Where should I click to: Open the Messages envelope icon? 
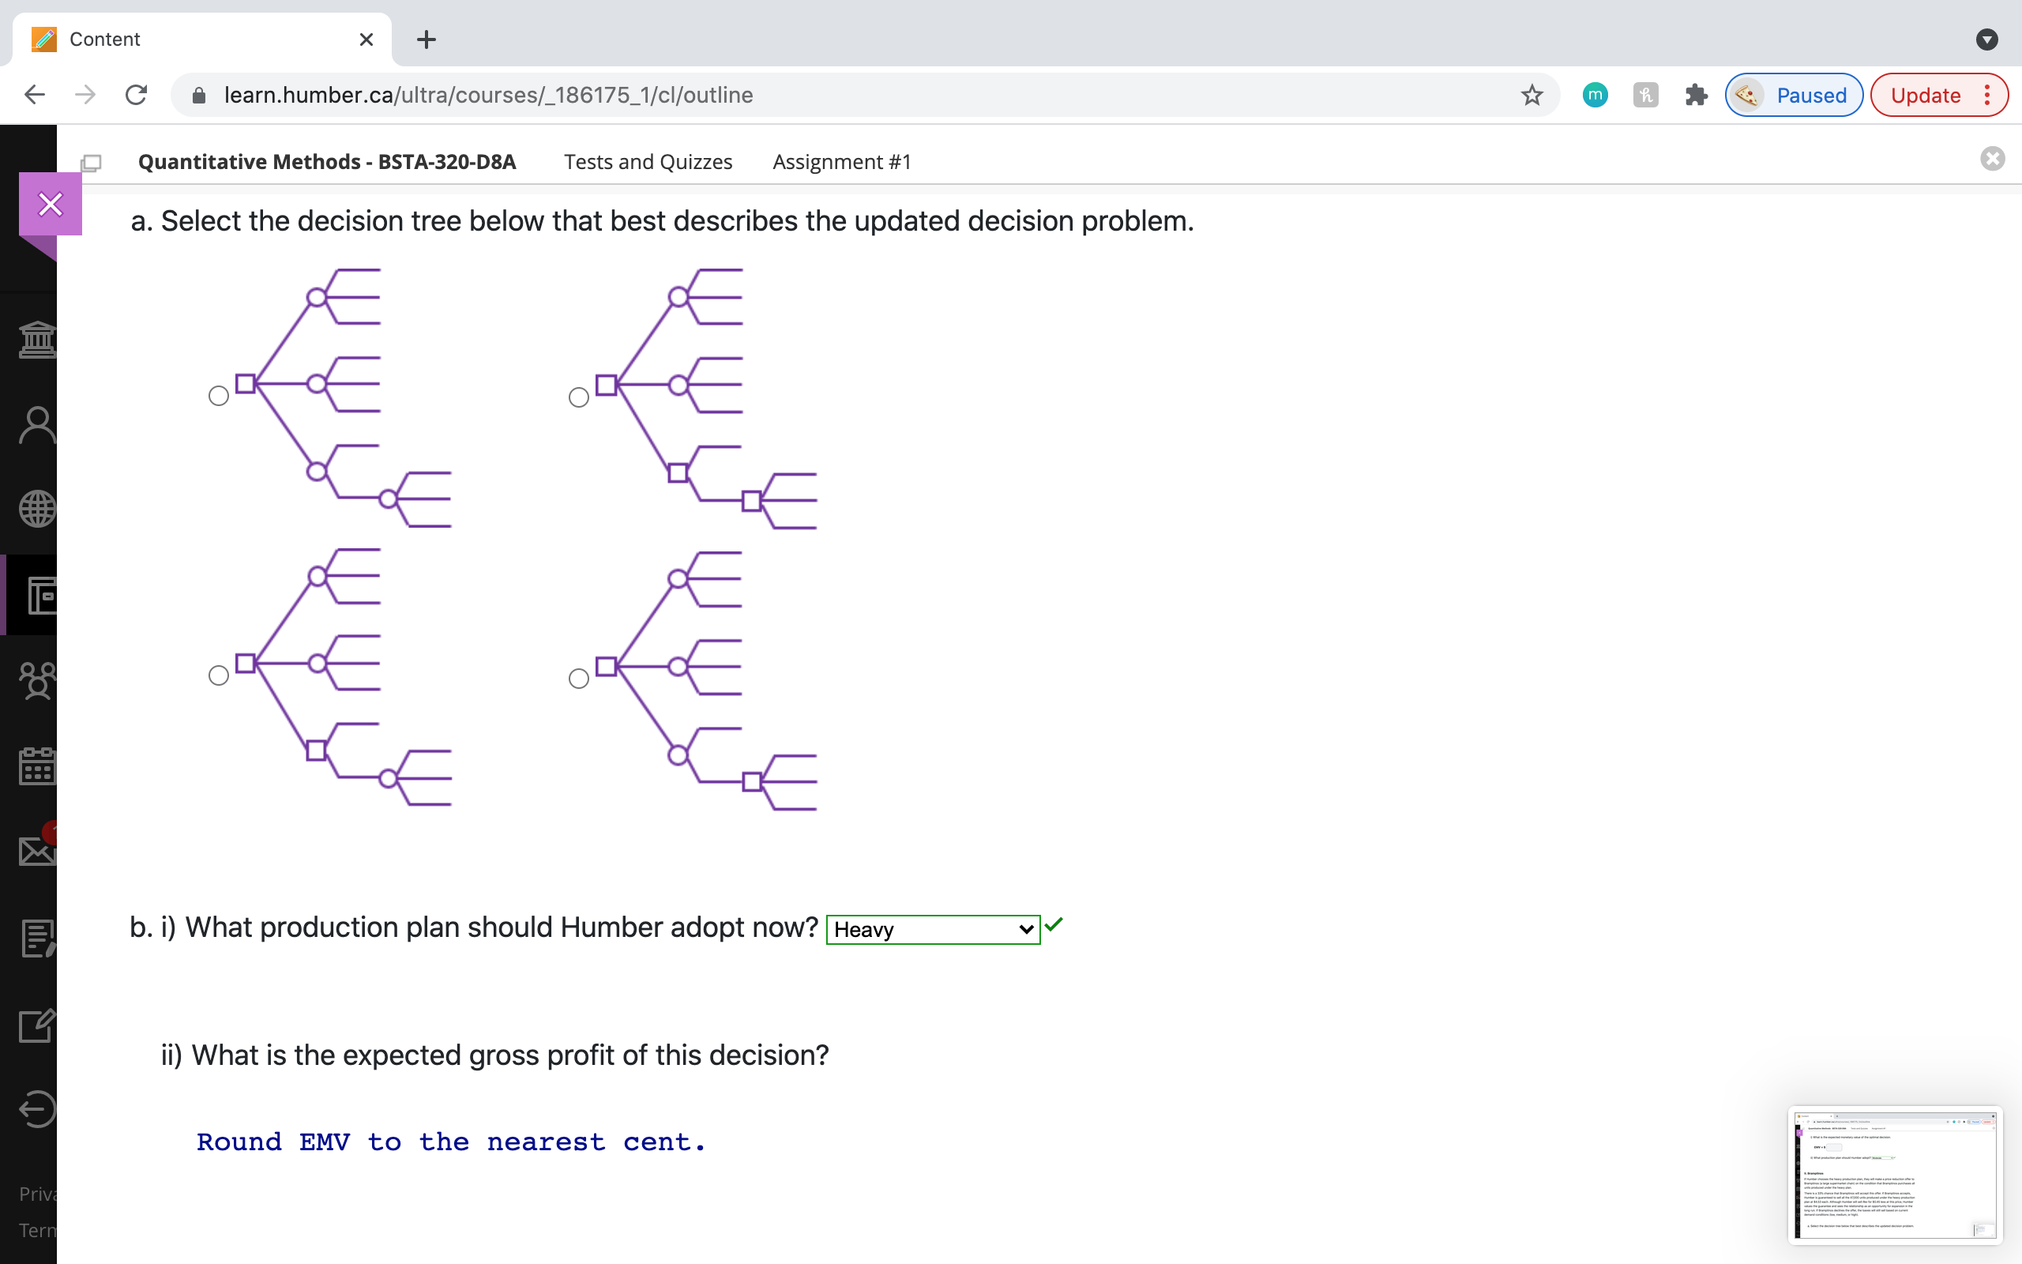point(37,851)
